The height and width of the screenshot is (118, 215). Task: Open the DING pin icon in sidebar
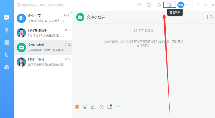click(x=6, y=30)
